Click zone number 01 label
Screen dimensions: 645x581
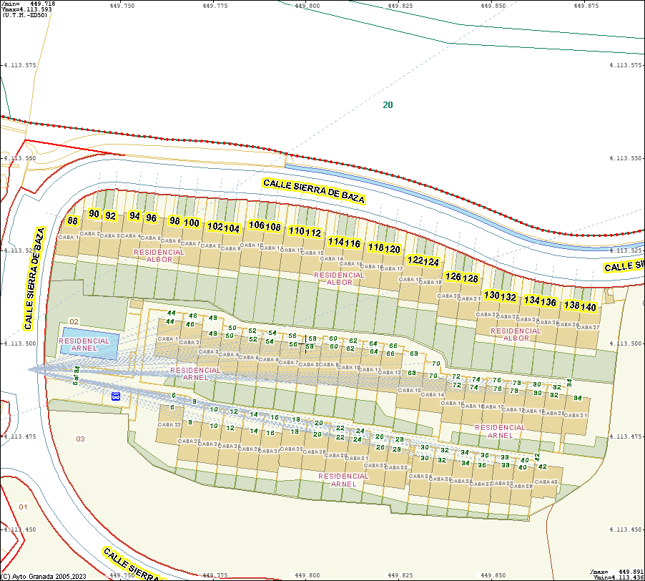23,507
